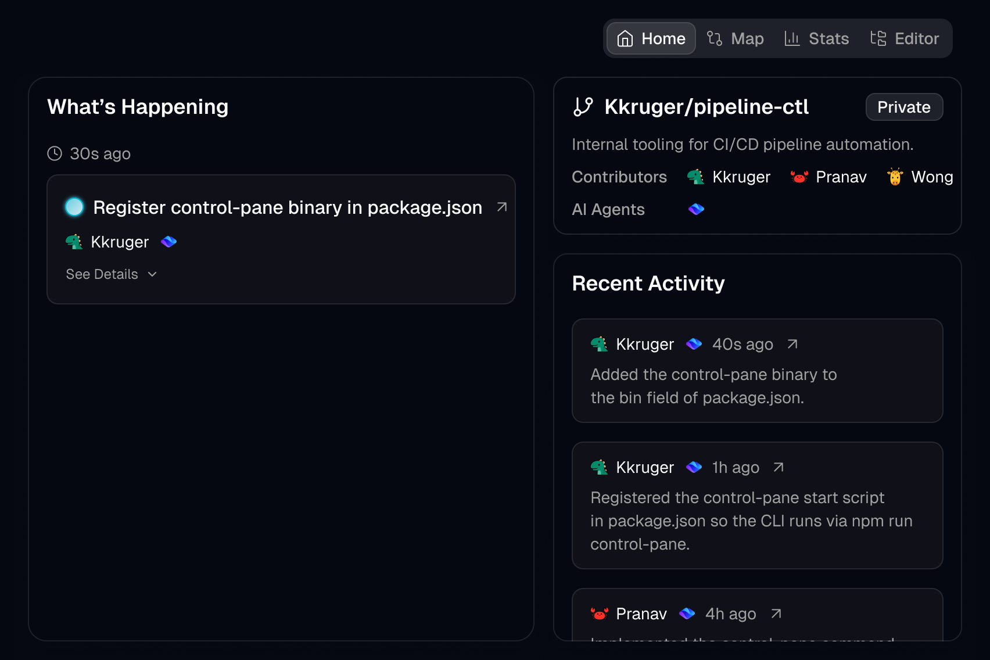
Task: Select contributor name Wong in Contributors row
Action: click(x=932, y=177)
